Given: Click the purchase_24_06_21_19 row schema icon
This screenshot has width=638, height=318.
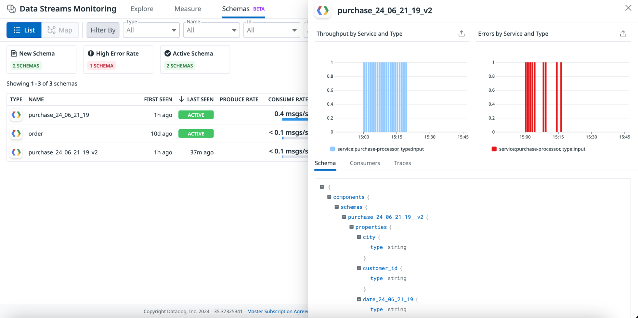Looking at the screenshot, I should click(x=16, y=115).
